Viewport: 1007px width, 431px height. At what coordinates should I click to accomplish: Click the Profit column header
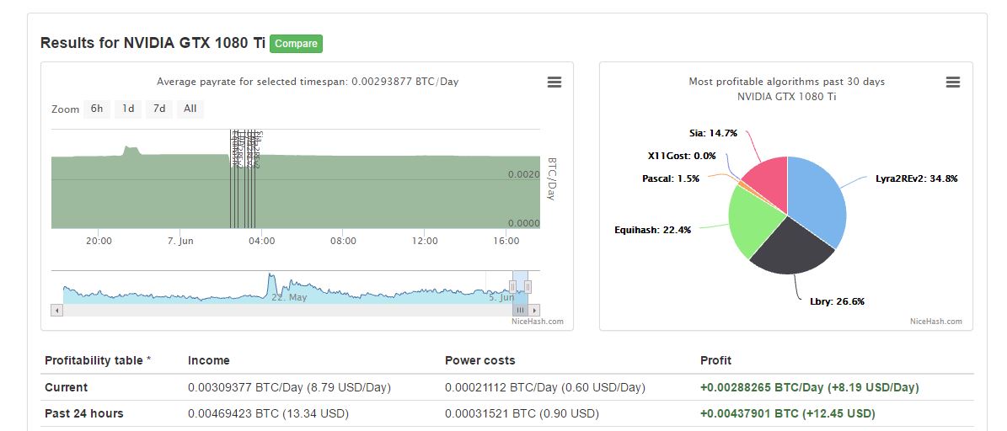click(715, 360)
